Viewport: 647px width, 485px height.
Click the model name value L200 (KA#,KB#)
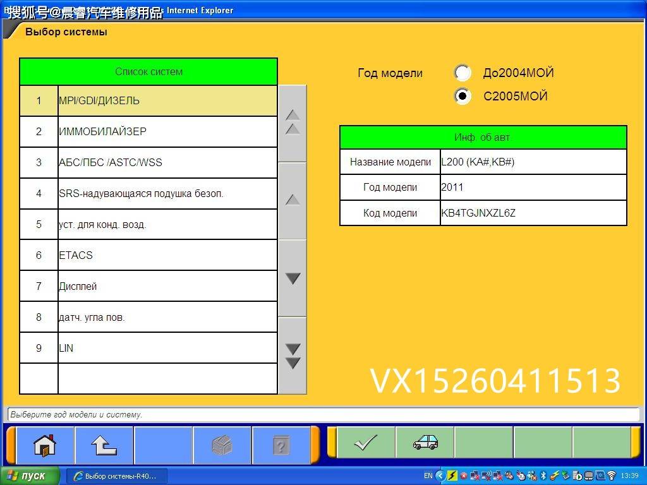[533, 162]
